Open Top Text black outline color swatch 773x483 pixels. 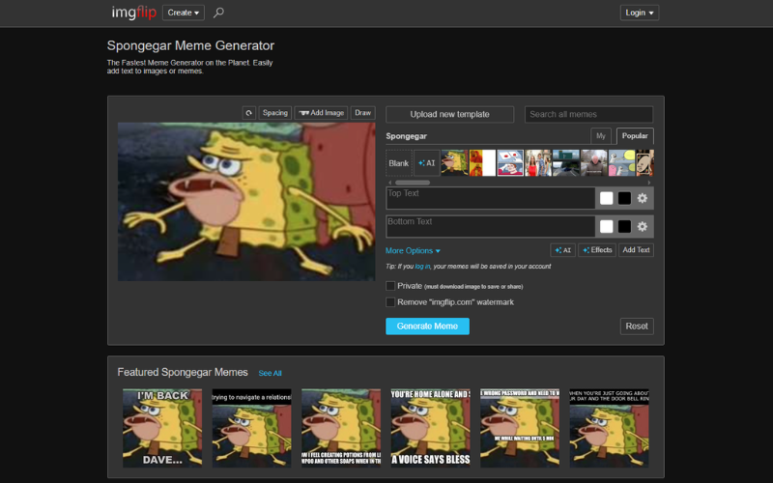(x=624, y=198)
